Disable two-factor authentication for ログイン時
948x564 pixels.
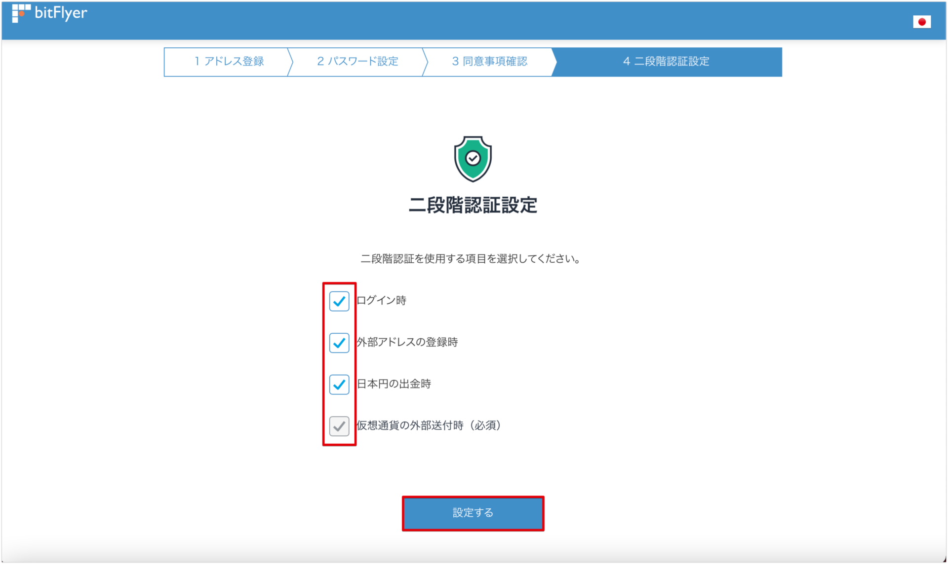(x=339, y=301)
